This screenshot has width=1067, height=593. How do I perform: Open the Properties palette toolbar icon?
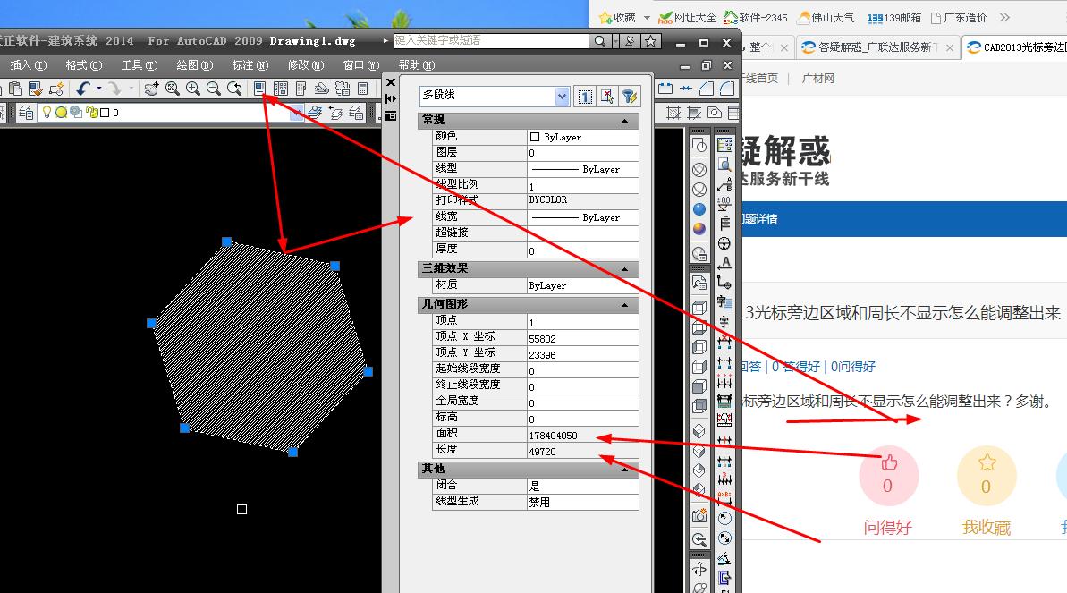pyautogui.click(x=259, y=89)
